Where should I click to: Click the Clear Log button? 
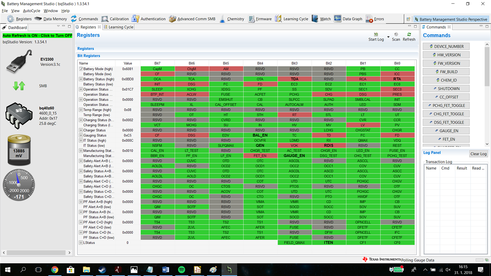click(478, 154)
